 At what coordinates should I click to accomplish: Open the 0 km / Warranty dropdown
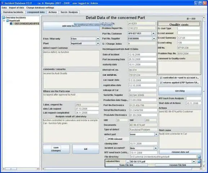pos(98,39)
